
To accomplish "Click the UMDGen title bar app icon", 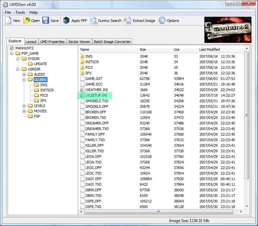I will (x=6, y=4).
